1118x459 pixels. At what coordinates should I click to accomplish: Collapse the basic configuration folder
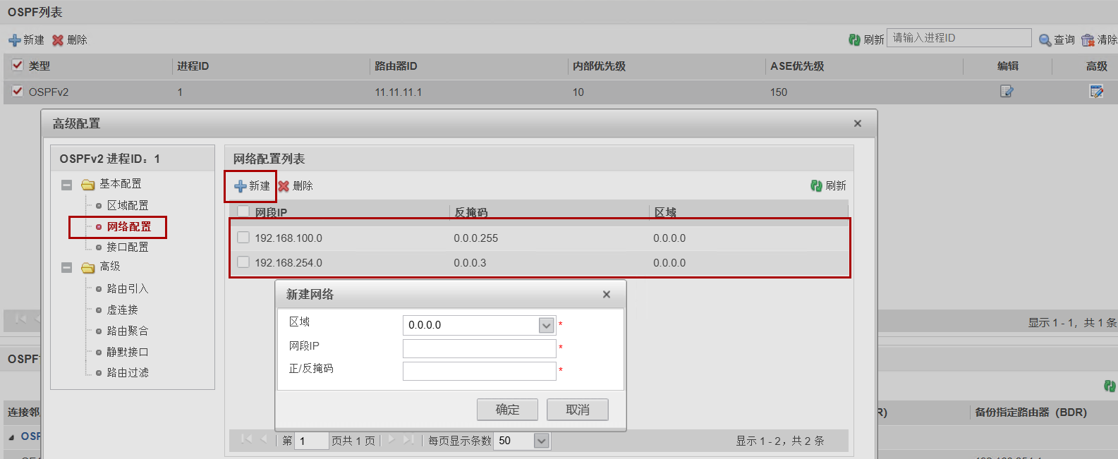(x=67, y=185)
